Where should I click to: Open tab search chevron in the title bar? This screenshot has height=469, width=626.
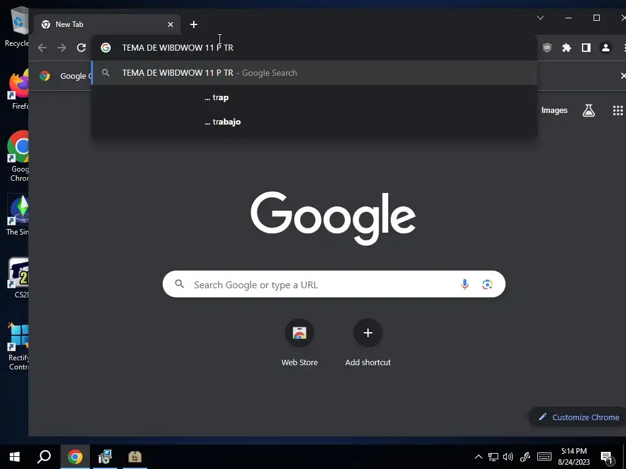coord(540,18)
